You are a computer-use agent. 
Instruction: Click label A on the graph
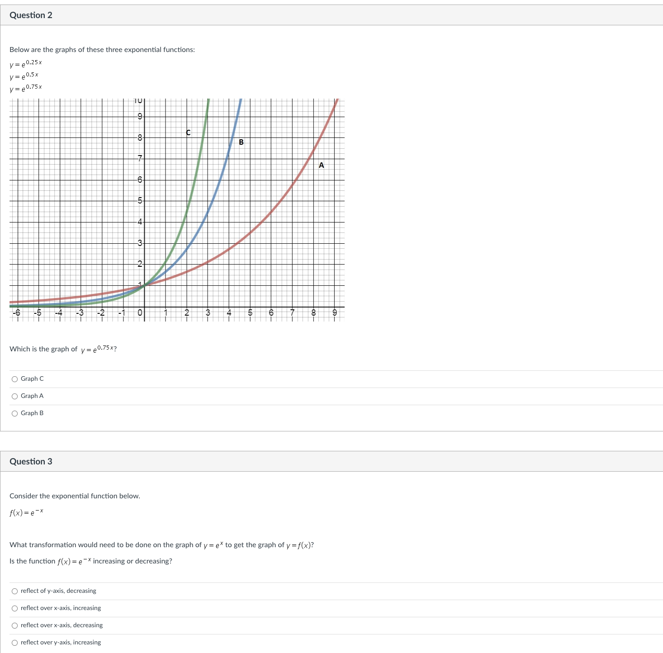tap(321, 166)
